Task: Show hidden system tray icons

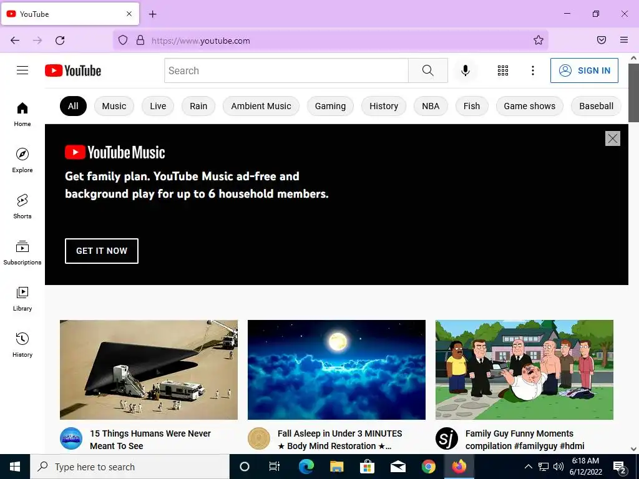Action: pyautogui.click(x=528, y=467)
